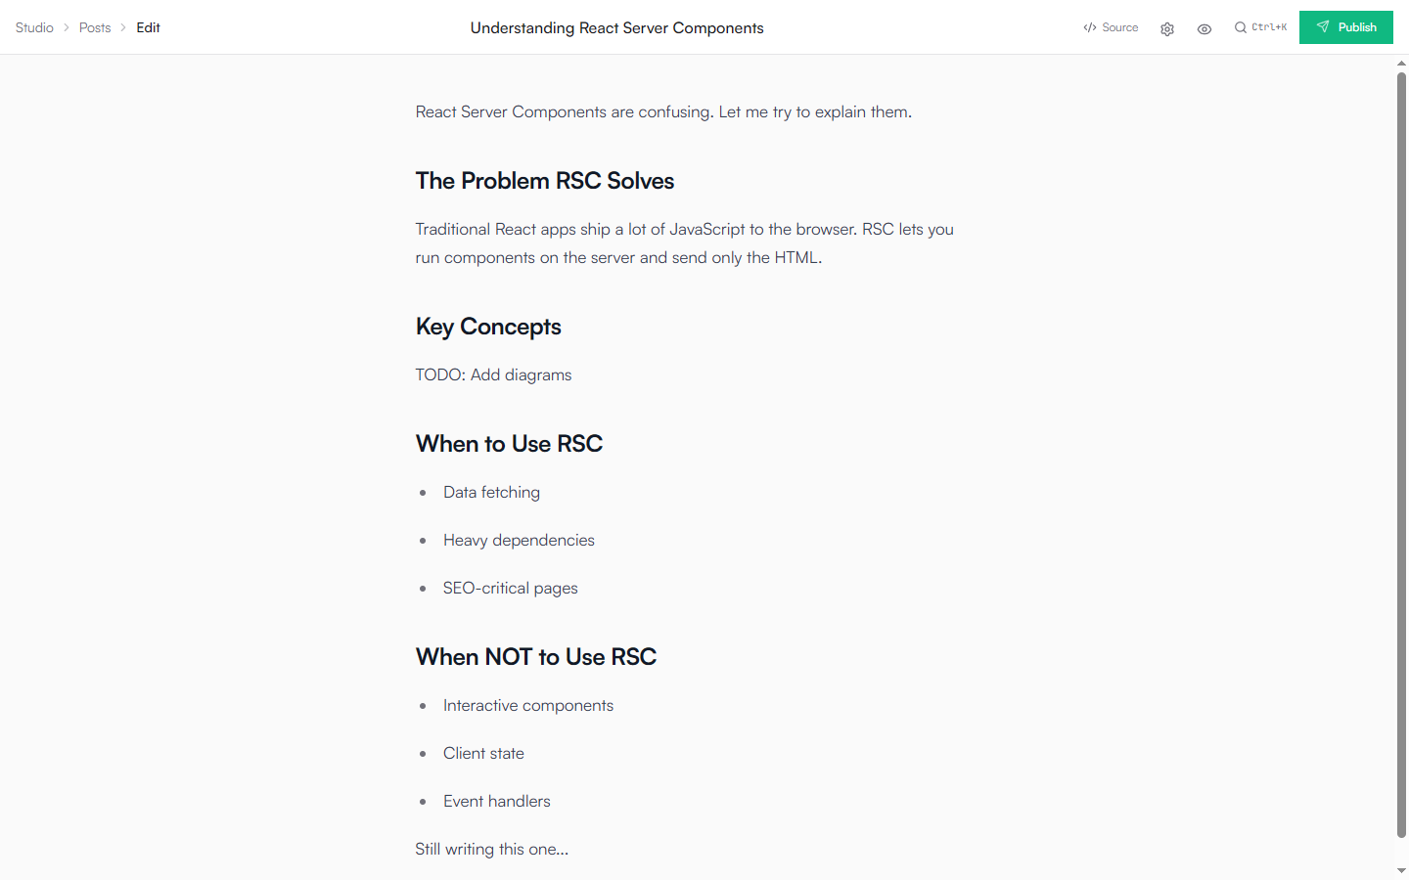1409x880 pixels.
Task: Click the scrollbar down arrow
Action: pos(1401,870)
